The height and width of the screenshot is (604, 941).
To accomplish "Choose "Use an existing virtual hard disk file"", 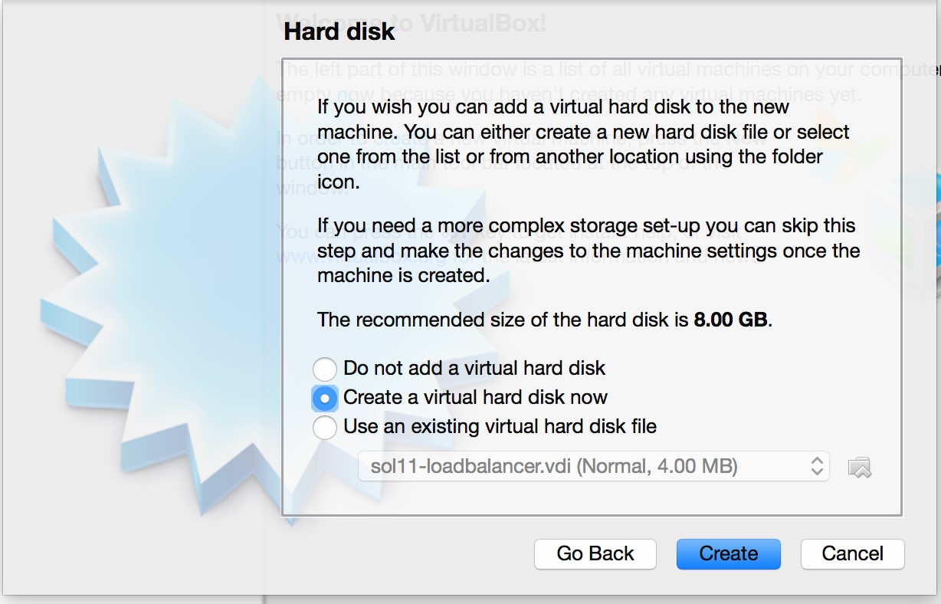I will click(324, 428).
